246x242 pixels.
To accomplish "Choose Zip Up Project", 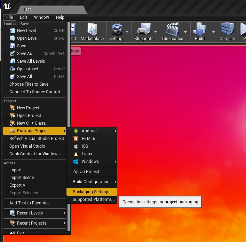I will point(86,172).
